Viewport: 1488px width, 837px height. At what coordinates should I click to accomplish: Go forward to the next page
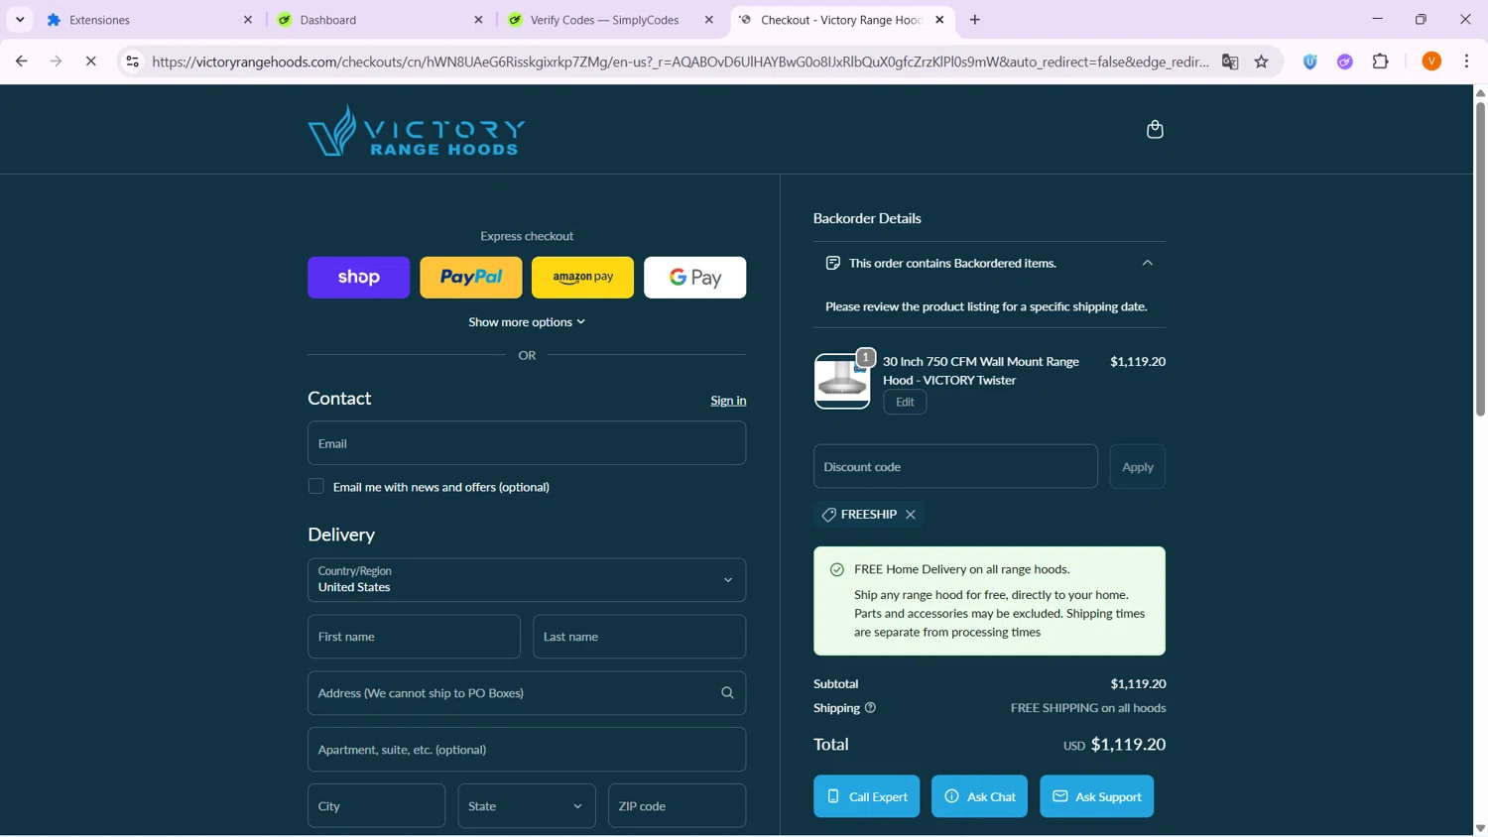coord(57,61)
